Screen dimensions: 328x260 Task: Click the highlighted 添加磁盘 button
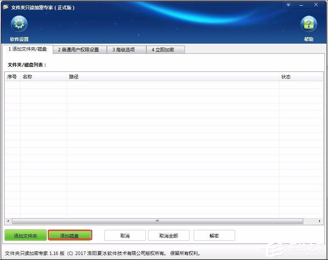(70, 235)
